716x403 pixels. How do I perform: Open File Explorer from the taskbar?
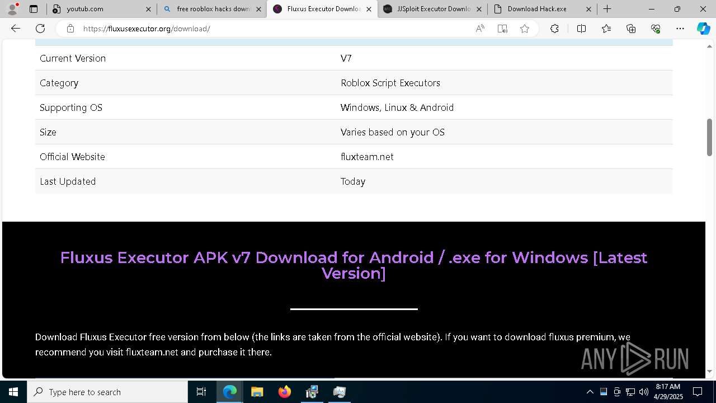[x=257, y=392]
